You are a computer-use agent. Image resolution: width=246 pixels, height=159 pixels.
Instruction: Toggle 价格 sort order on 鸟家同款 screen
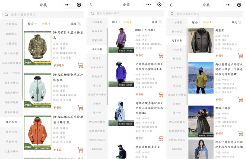(x=207, y=22)
